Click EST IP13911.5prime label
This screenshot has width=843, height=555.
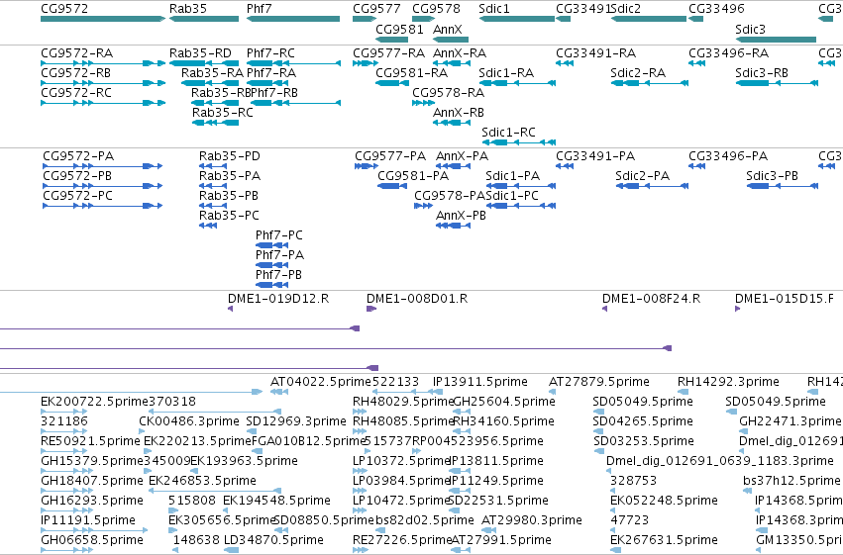click(x=480, y=382)
